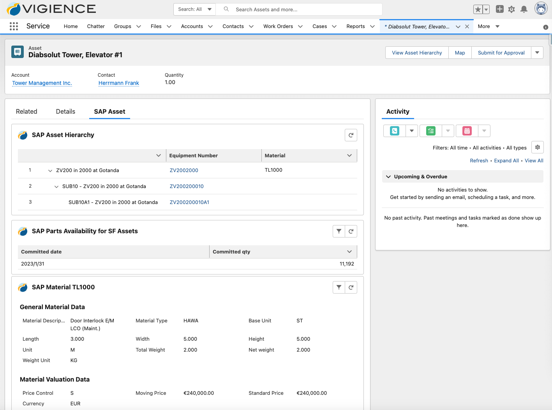The width and height of the screenshot is (552, 410).
Task: Filter the SAP Material TL1000 panel
Action: [339, 287]
